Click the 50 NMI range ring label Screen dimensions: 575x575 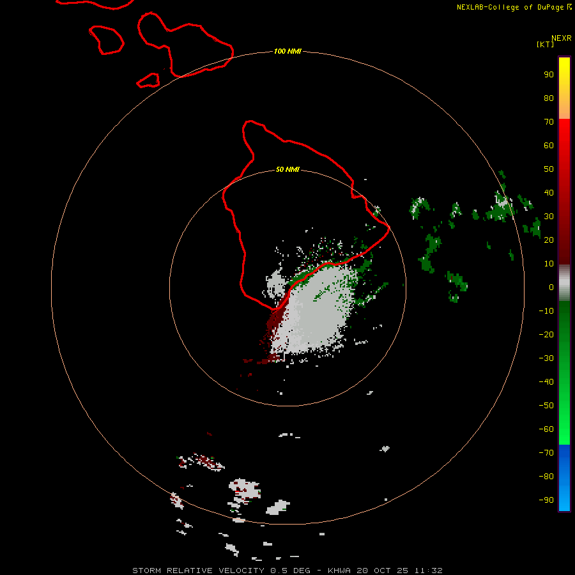click(287, 169)
